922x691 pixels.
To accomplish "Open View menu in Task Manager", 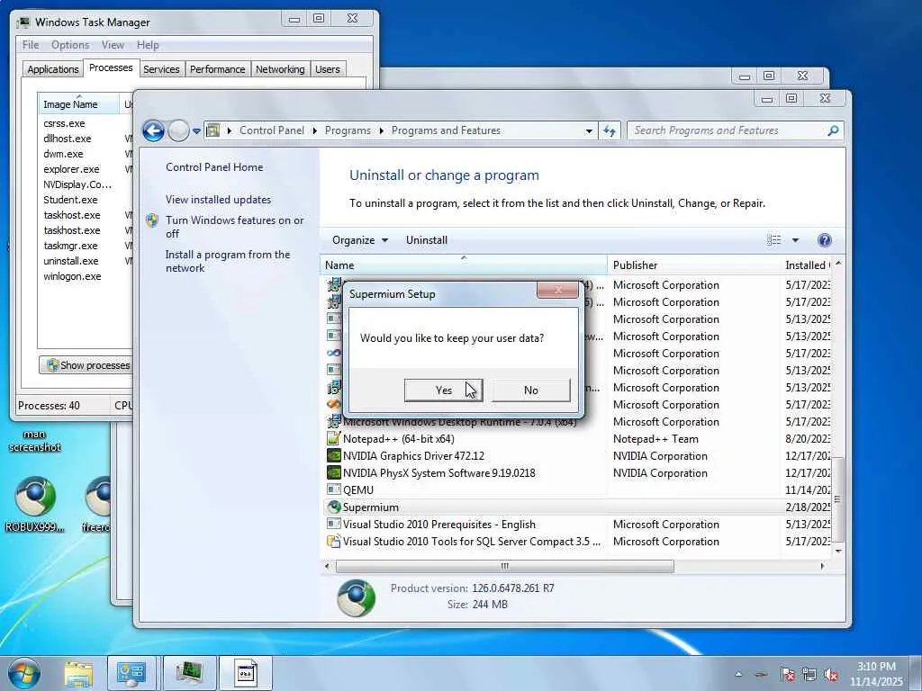I will tap(113, 45).
